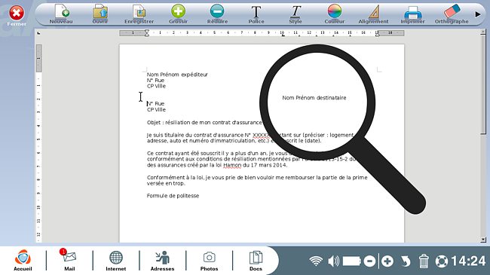
Task: Click the vertical scrollbar down arrow
Action: [483, 240]
